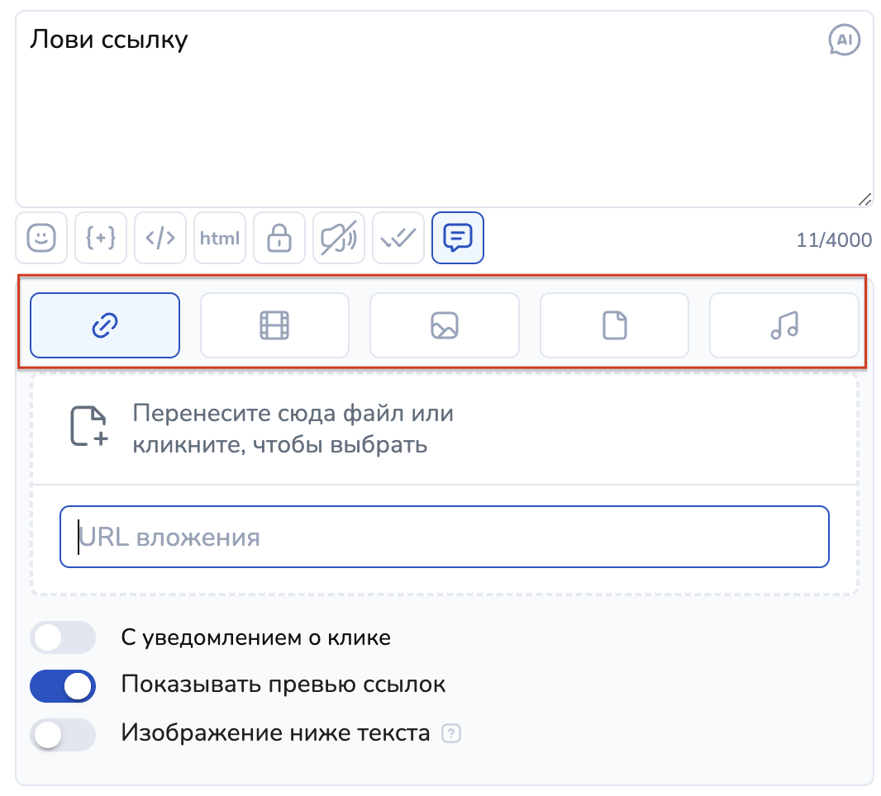The height and width of the screenshot is (796, 881).
Task: Toggle the highlighted message bubble icon
Action: 458,239
